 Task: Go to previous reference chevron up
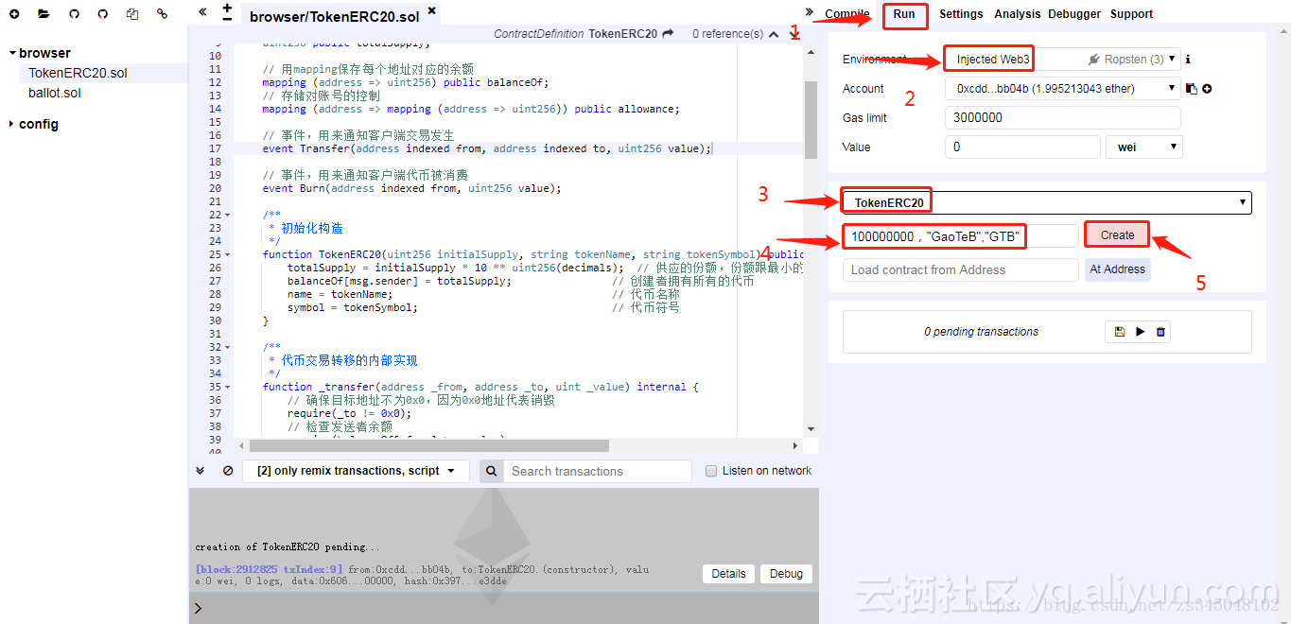775,34
